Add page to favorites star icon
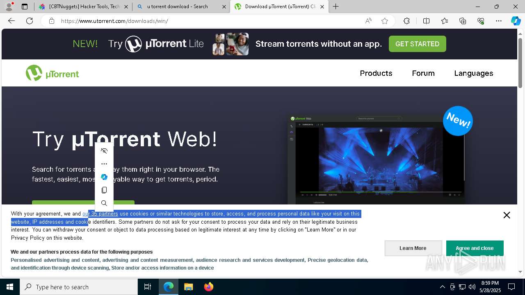Image resolution: width=525 pixels, height=295 pixels. click(385, 21)
